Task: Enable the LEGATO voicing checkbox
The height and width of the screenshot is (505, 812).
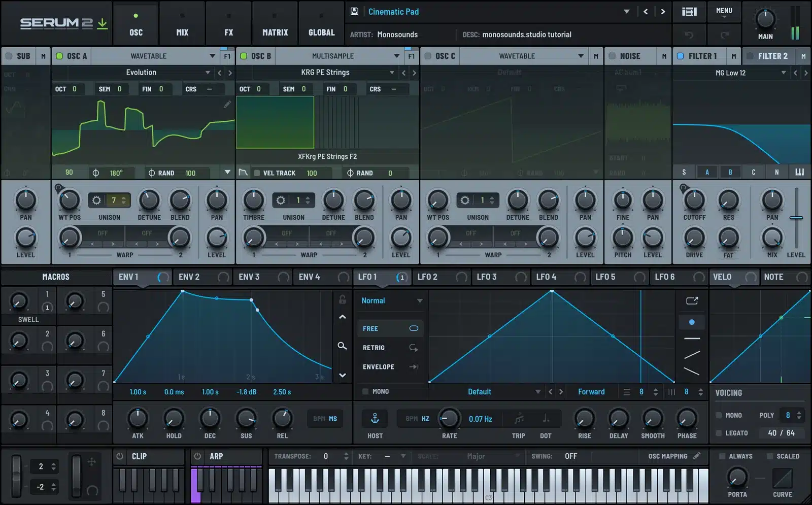Action: 719,433
